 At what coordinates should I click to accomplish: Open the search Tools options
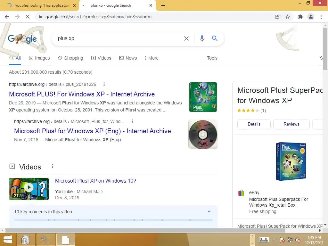[x=212, y=58]
